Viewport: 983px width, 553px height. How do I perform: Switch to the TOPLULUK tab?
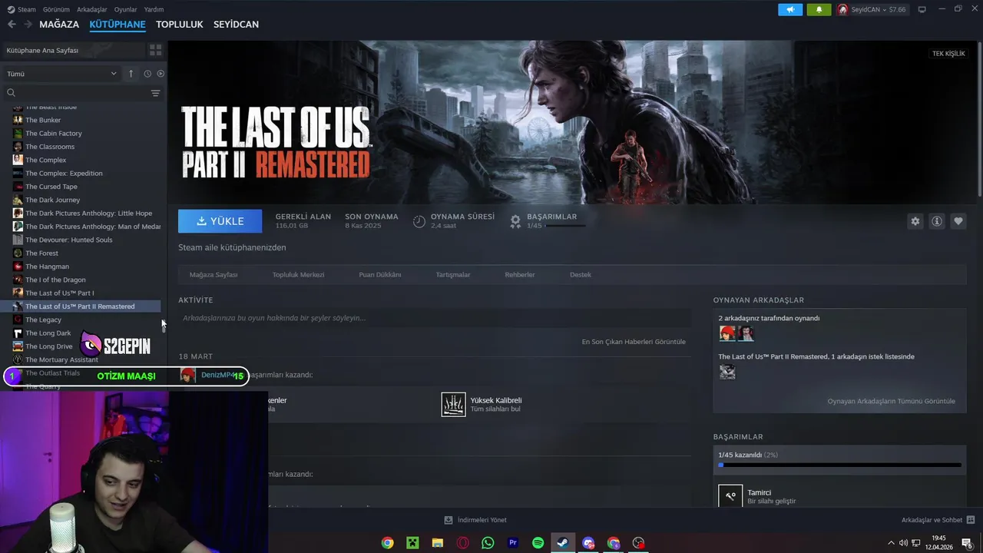(179, 25)
